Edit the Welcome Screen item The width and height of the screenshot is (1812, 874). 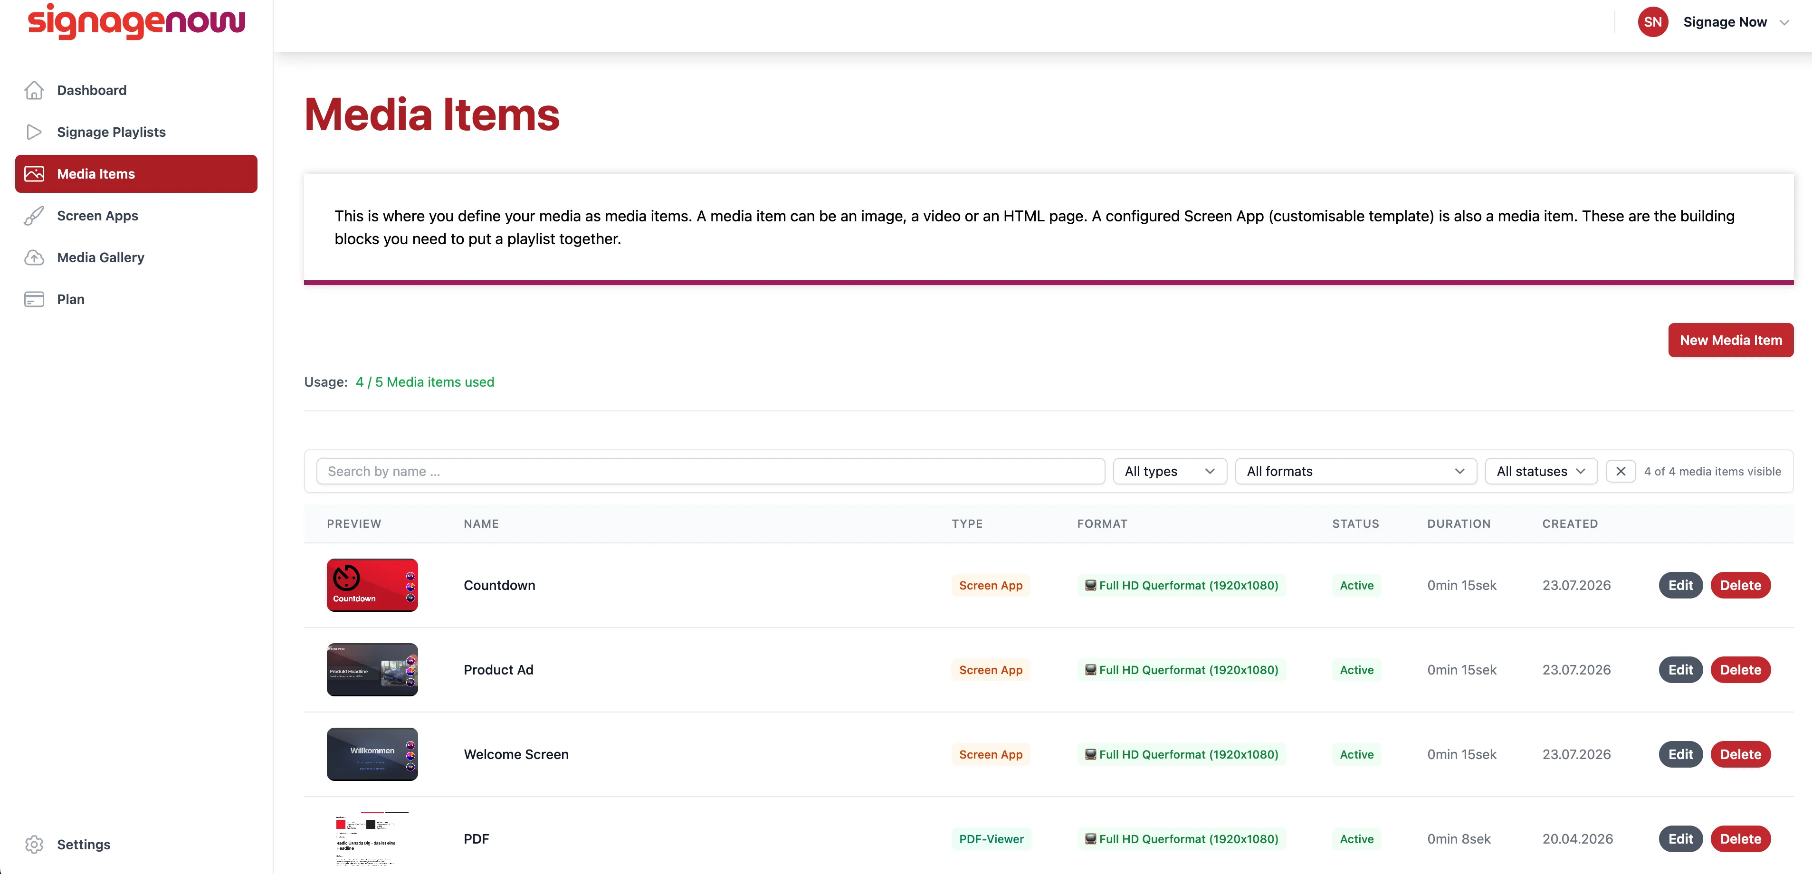pyautogui.click(x=1680, y=754)
